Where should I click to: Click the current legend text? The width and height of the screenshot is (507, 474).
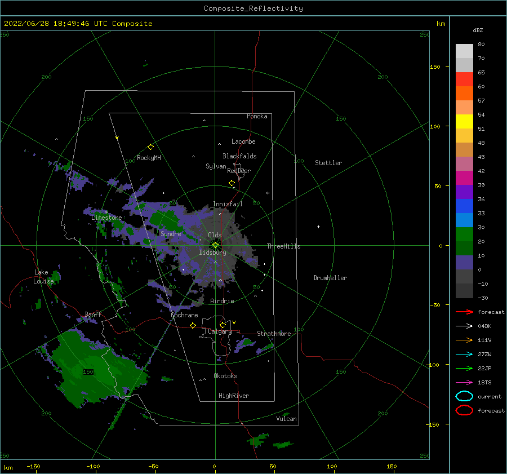[490, 396]
